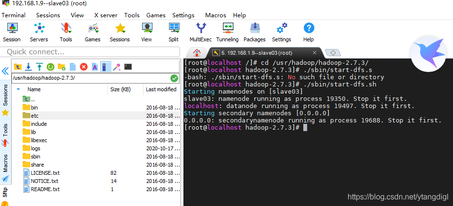Refresh the SFTP folder listing
This screenshot has height=206, width=453.
pos(51,67)
